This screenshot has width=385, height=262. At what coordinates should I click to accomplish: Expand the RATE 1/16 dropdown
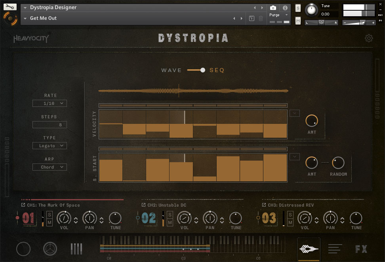(50, 103)
